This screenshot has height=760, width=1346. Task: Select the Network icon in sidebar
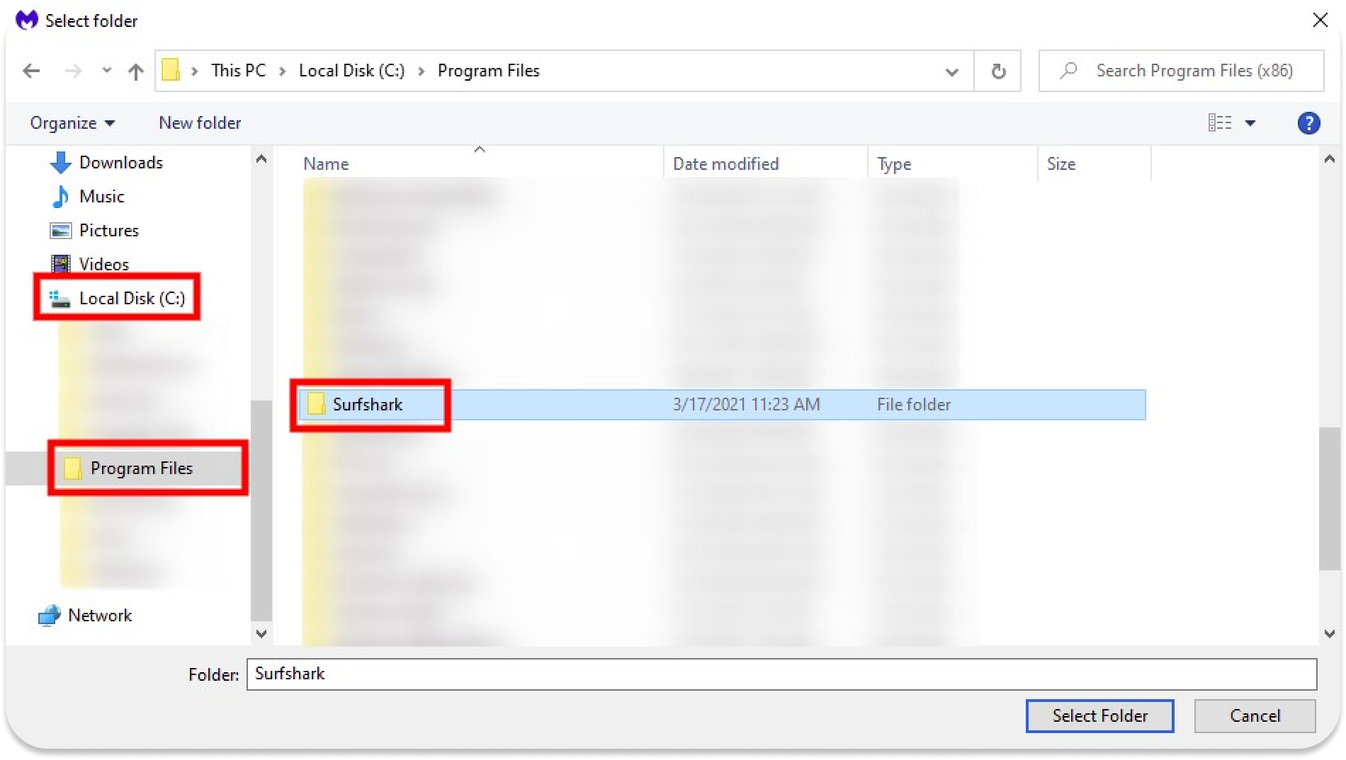50,616
